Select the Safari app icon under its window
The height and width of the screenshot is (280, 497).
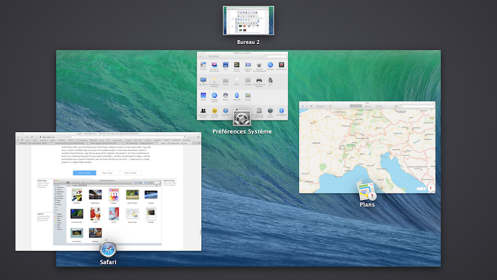107,250
